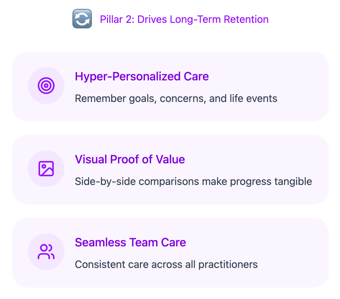Select the Seamless Team Care heading
Image resolution: width=340 pixels, height=299 pixels.
point(130,242)
